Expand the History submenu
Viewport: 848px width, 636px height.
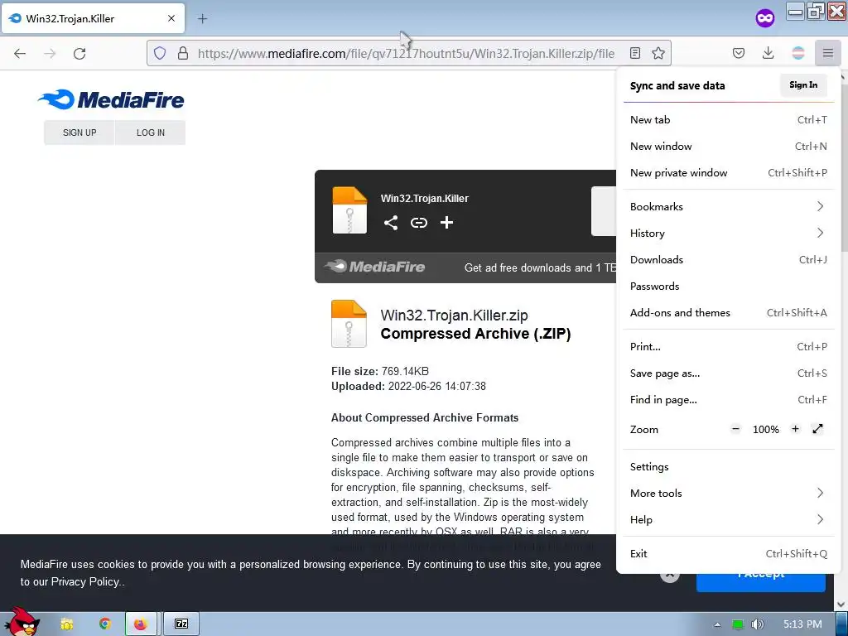tap(729, 233)
